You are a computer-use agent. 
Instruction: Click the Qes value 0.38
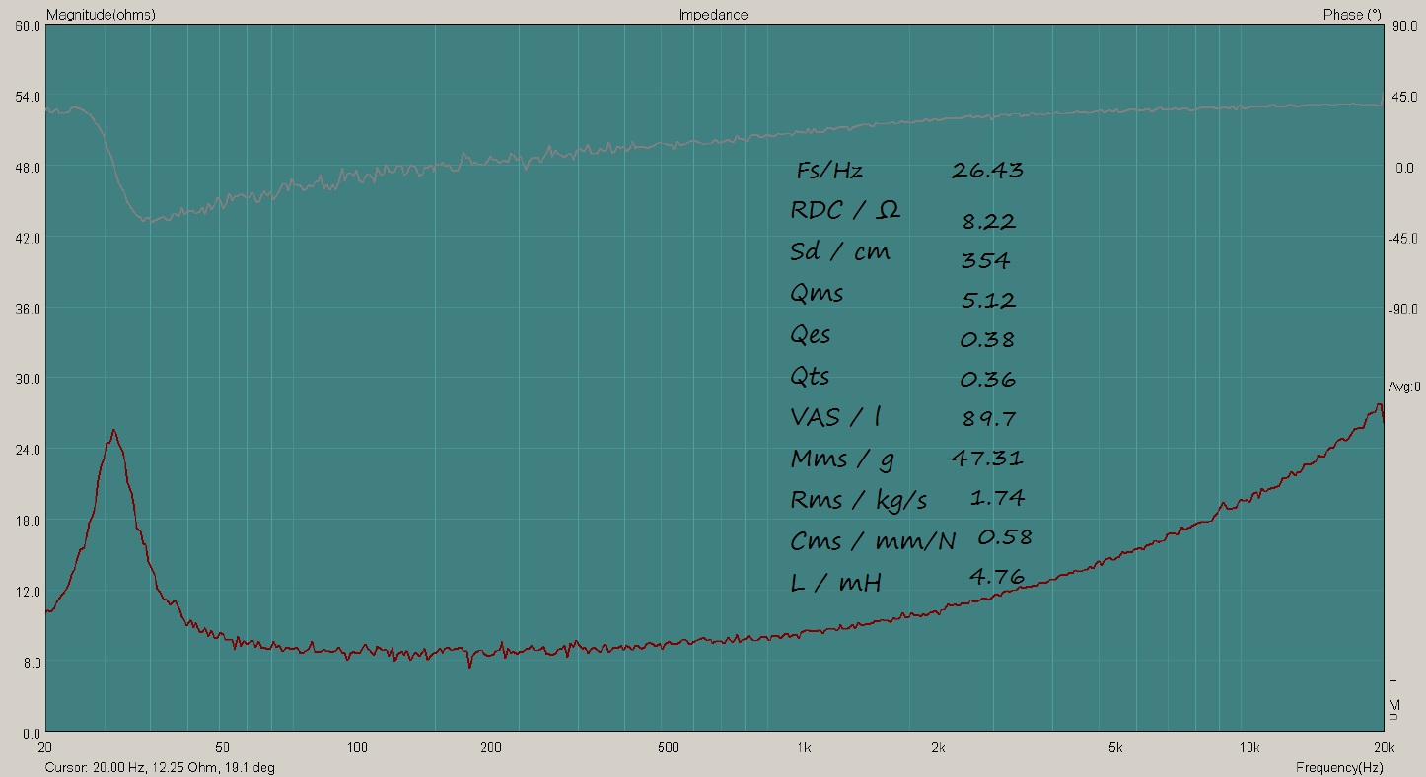point(987,340)
